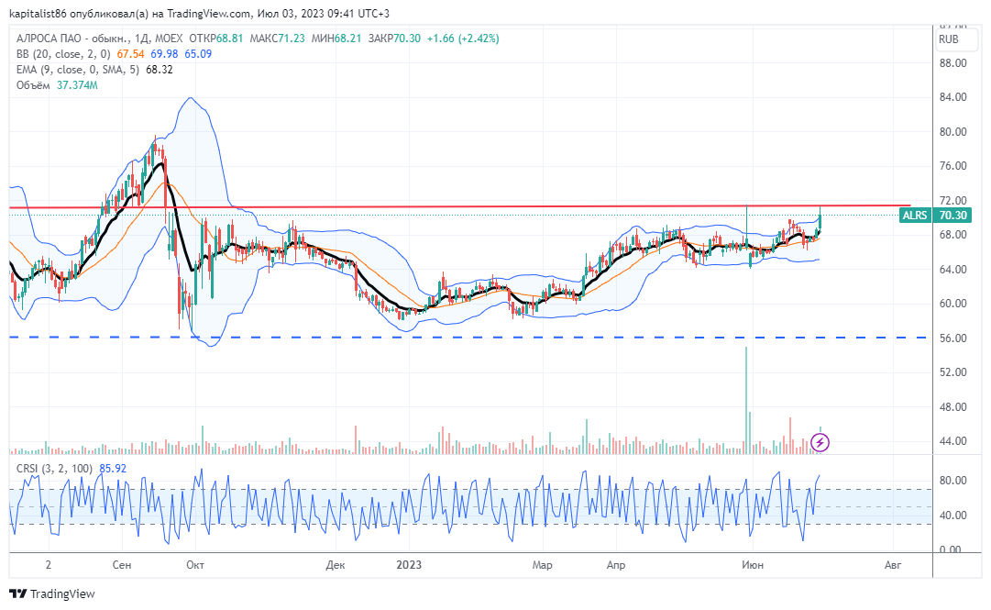Click the Мар month label on time axis
The height and width of the screenshot is (610, 991).
(543, 565)
